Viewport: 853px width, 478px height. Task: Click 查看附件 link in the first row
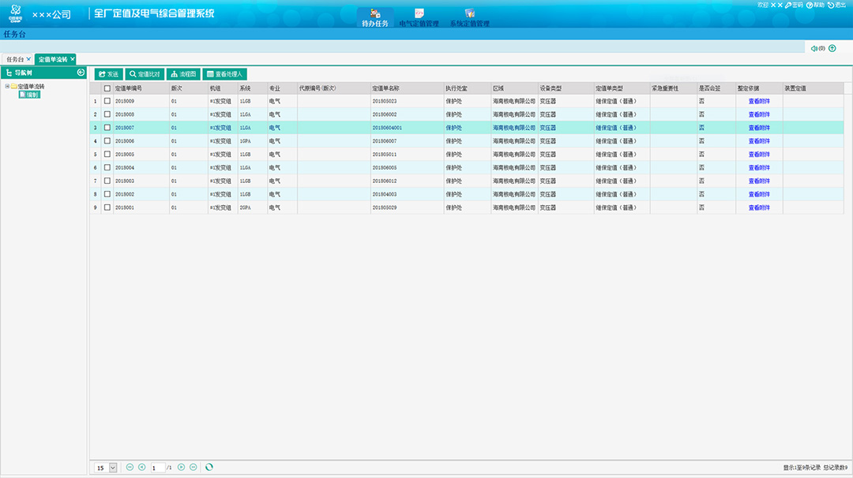pos(759,101)
